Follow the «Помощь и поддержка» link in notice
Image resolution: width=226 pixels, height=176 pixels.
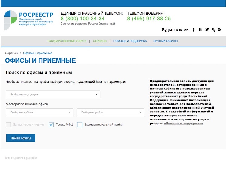click(x=184, y=123)
